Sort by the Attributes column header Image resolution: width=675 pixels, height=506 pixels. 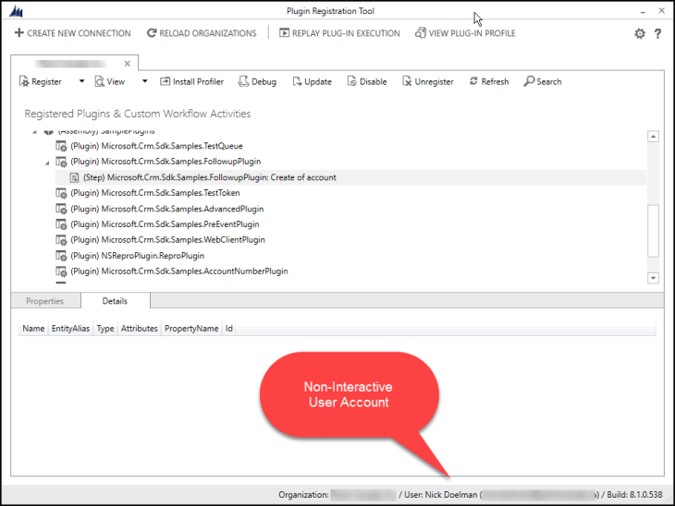pyautogui.click(x=139, y=329)
